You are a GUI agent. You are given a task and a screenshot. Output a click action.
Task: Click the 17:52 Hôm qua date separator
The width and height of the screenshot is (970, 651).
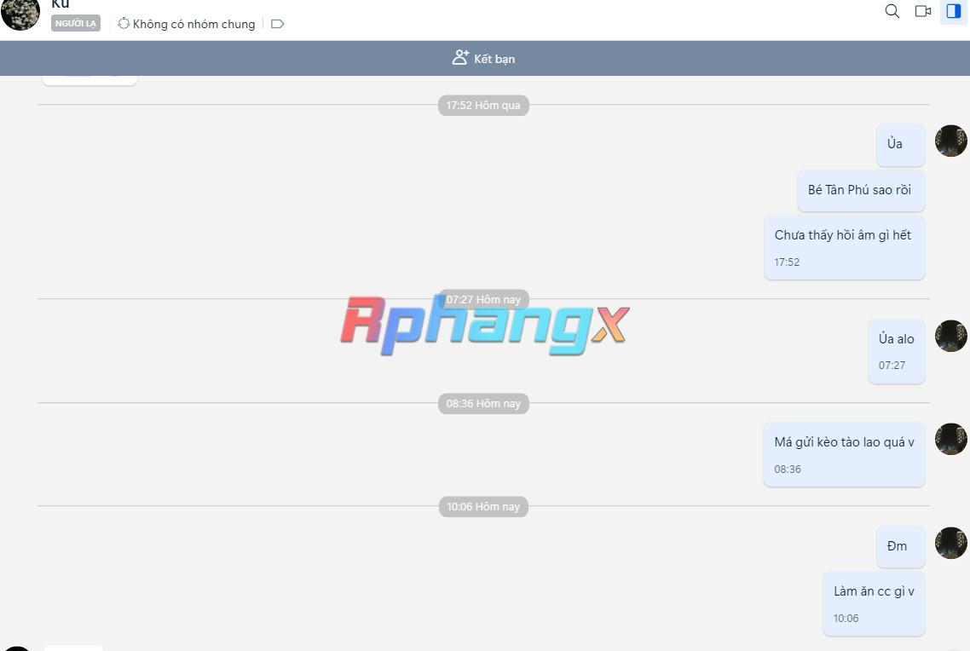point(483,105)
